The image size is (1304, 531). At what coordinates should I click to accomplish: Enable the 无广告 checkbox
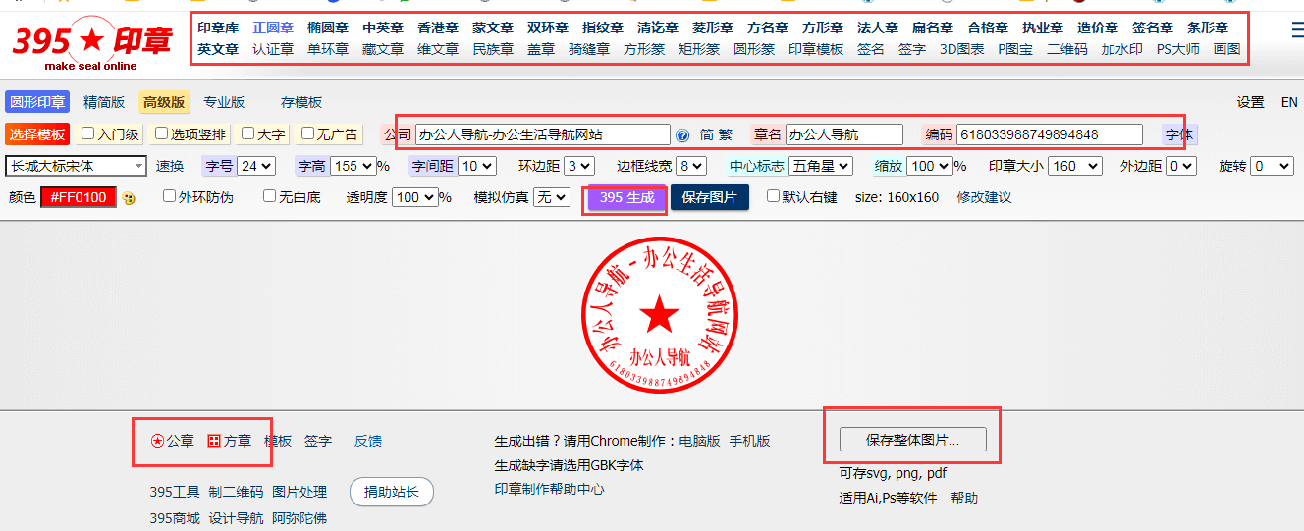tap(307, 133)
